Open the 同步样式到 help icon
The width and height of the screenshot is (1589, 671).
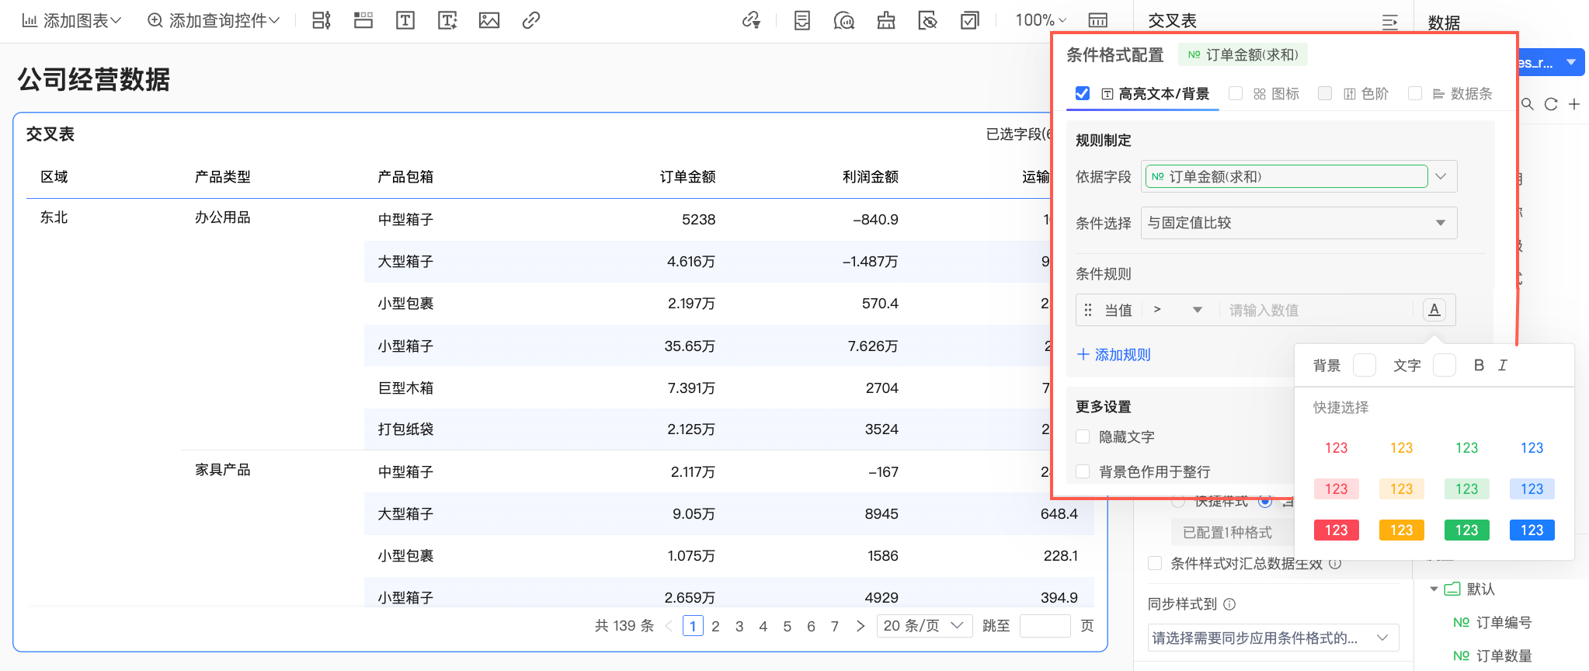1229,604
